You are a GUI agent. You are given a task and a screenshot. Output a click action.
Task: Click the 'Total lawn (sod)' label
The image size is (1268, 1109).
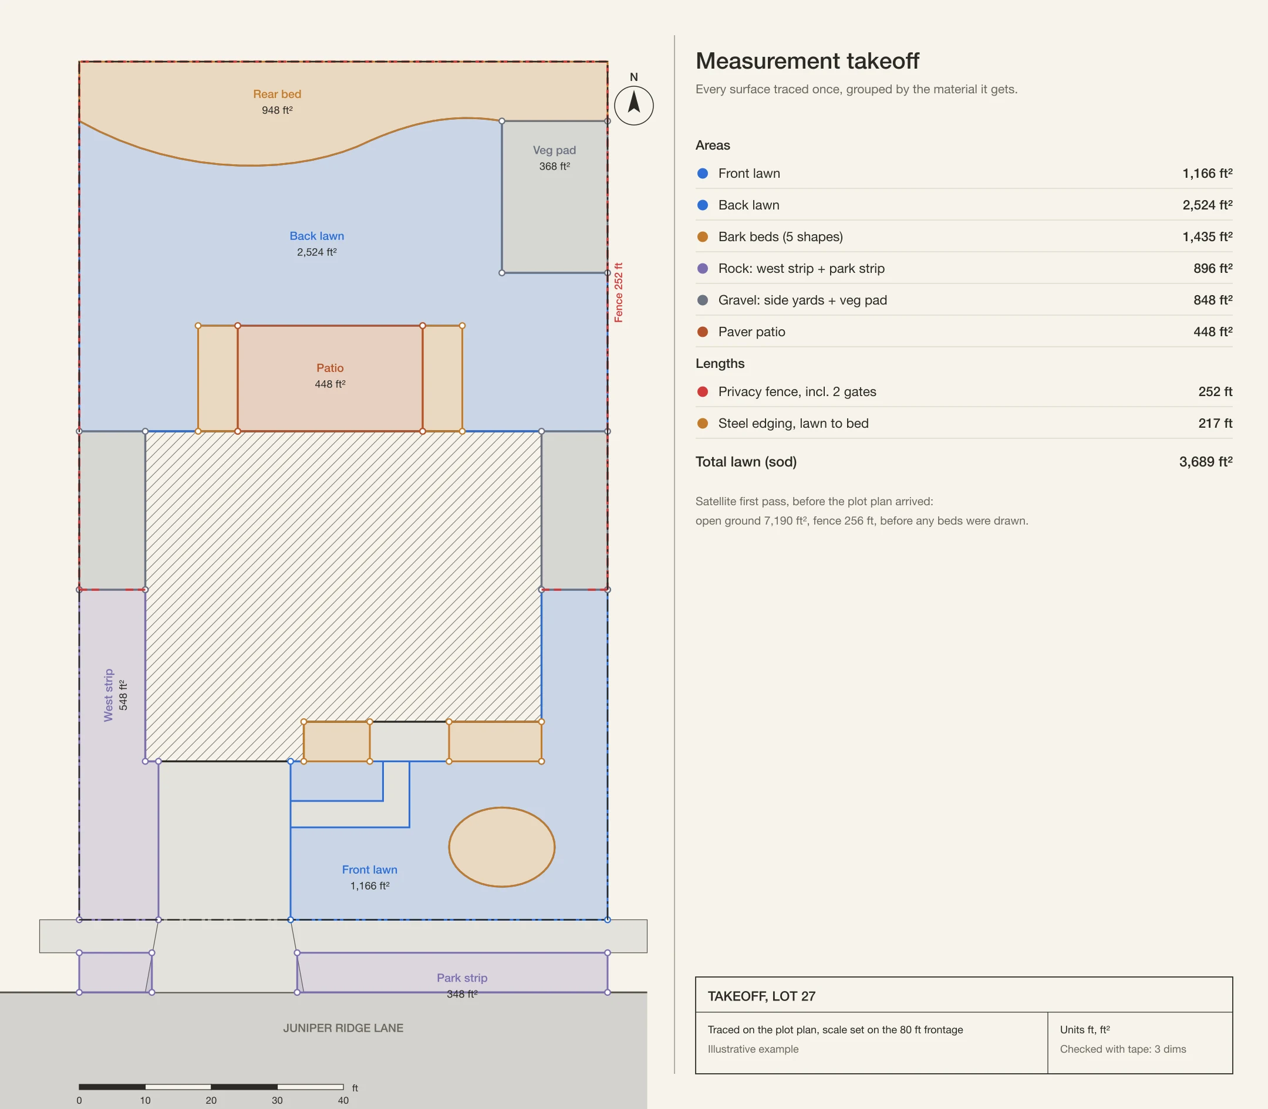[746, 462]
